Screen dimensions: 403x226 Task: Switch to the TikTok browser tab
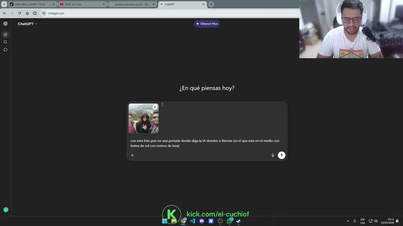32,4
